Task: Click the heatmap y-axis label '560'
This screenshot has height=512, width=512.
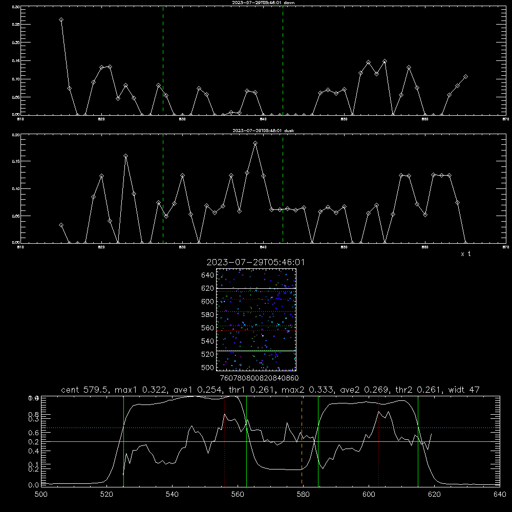Action: click(x=208, y=328)
